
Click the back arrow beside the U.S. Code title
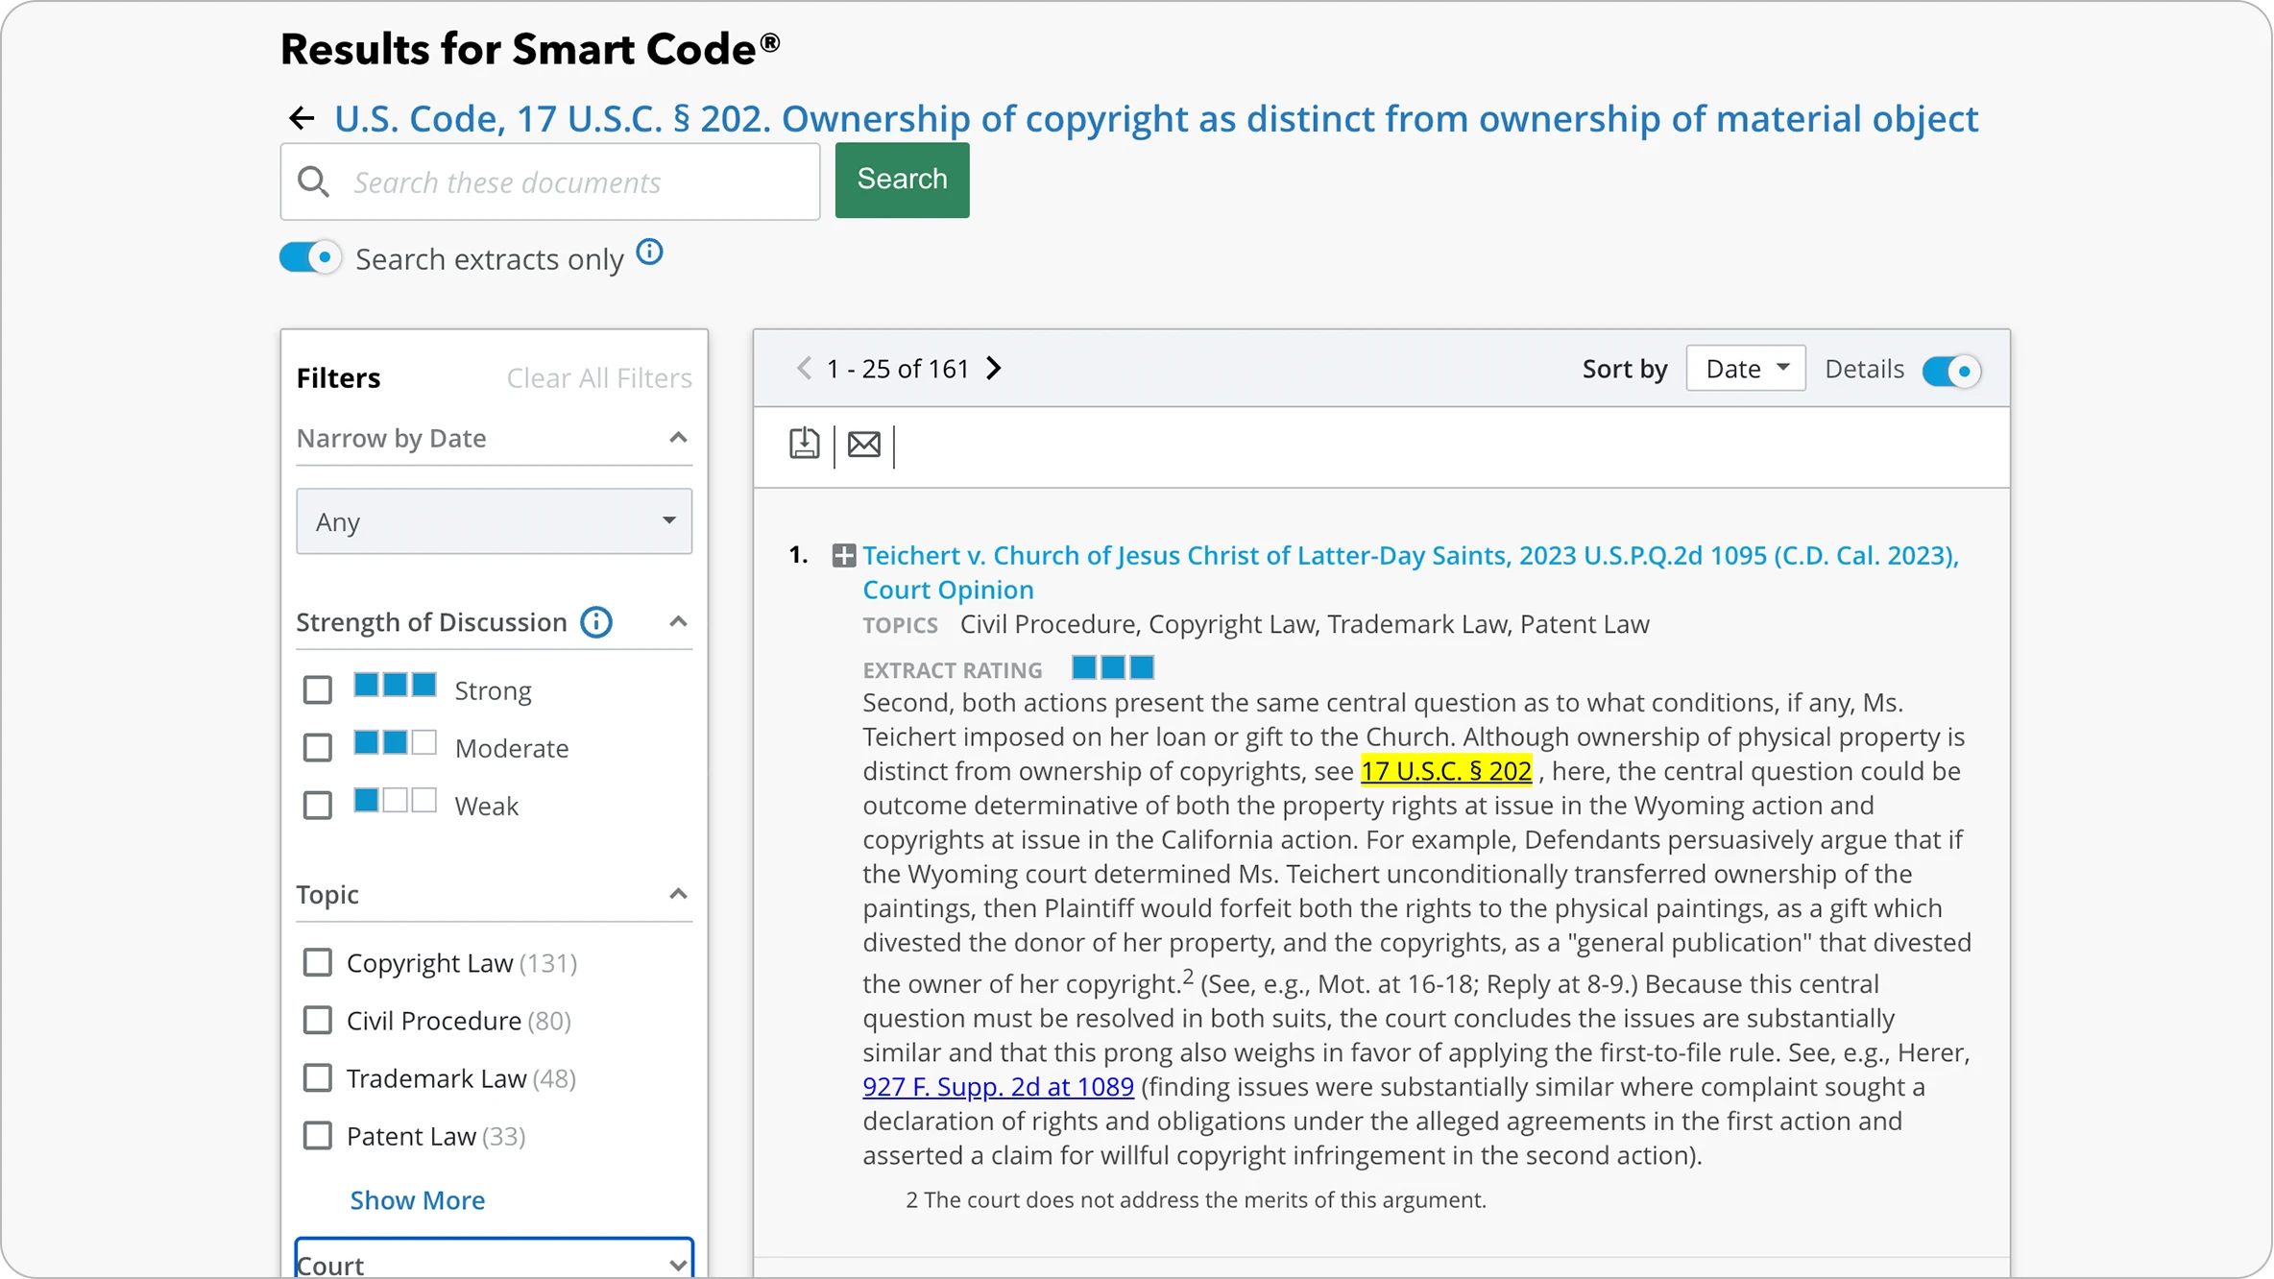coord(302,118)
